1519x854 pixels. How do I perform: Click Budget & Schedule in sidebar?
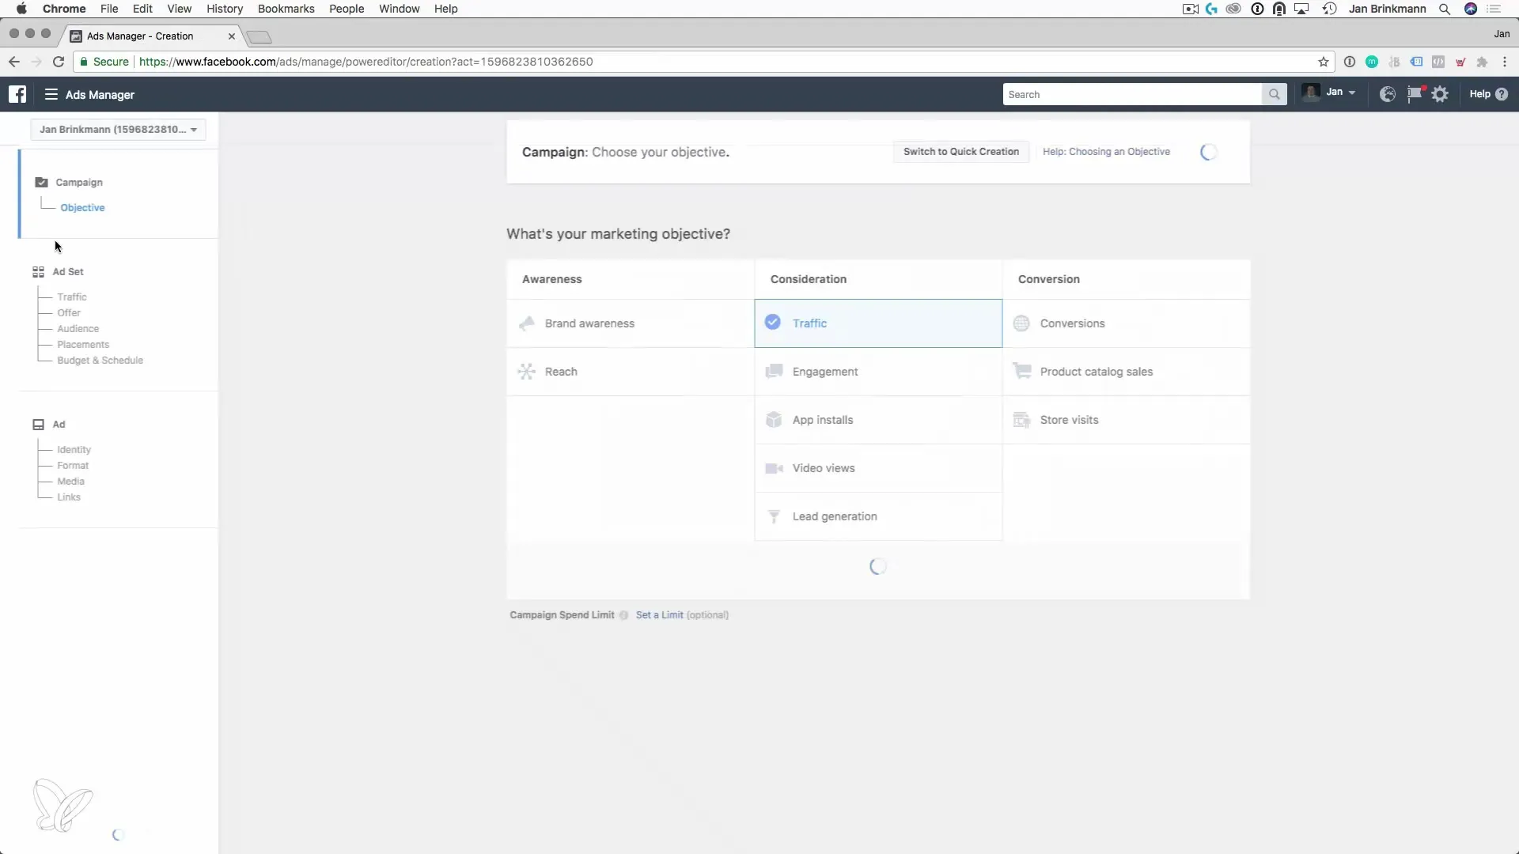tap(100, 361)
